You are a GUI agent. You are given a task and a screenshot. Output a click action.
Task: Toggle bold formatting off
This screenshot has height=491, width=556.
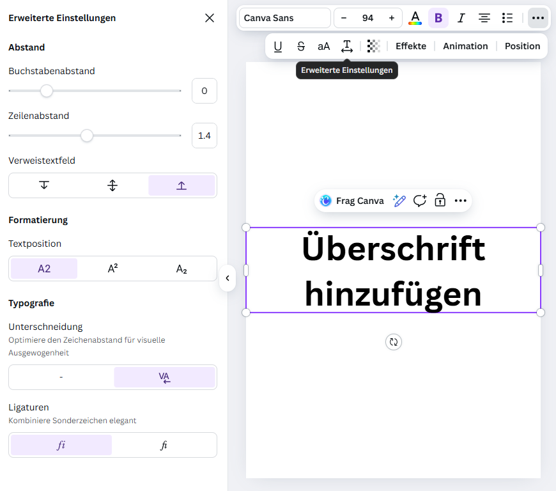(438, 18)
